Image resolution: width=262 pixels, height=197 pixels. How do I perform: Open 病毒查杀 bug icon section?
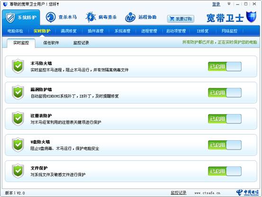101,17
